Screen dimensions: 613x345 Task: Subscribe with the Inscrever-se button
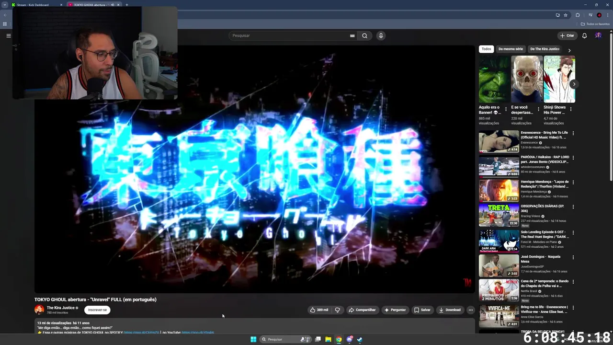97,310
